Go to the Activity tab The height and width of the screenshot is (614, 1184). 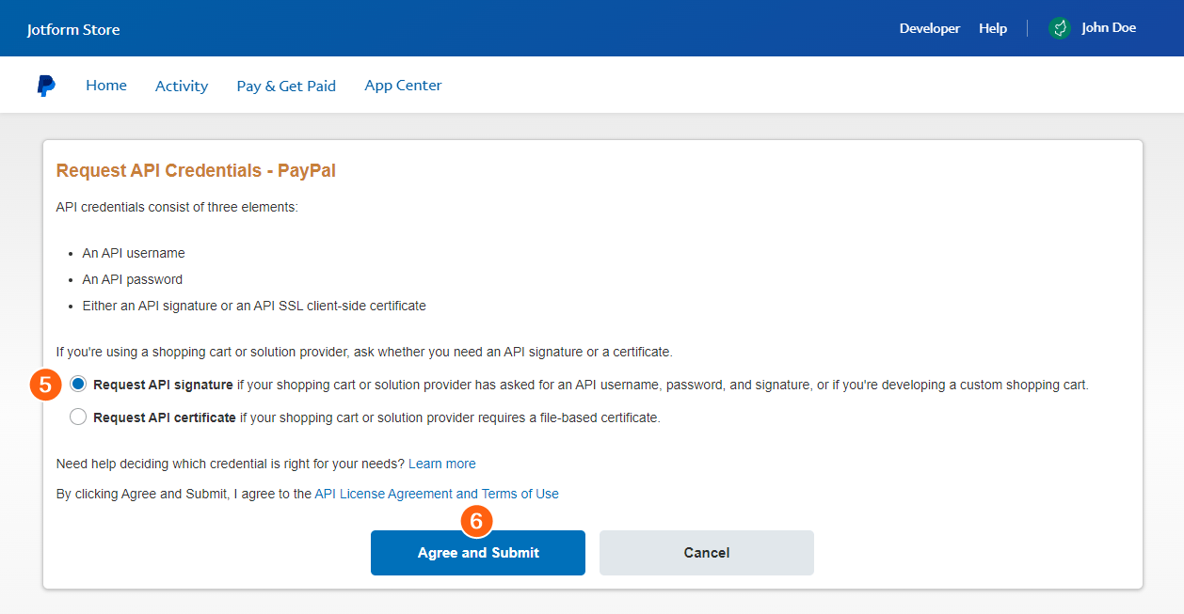point(182,86)
